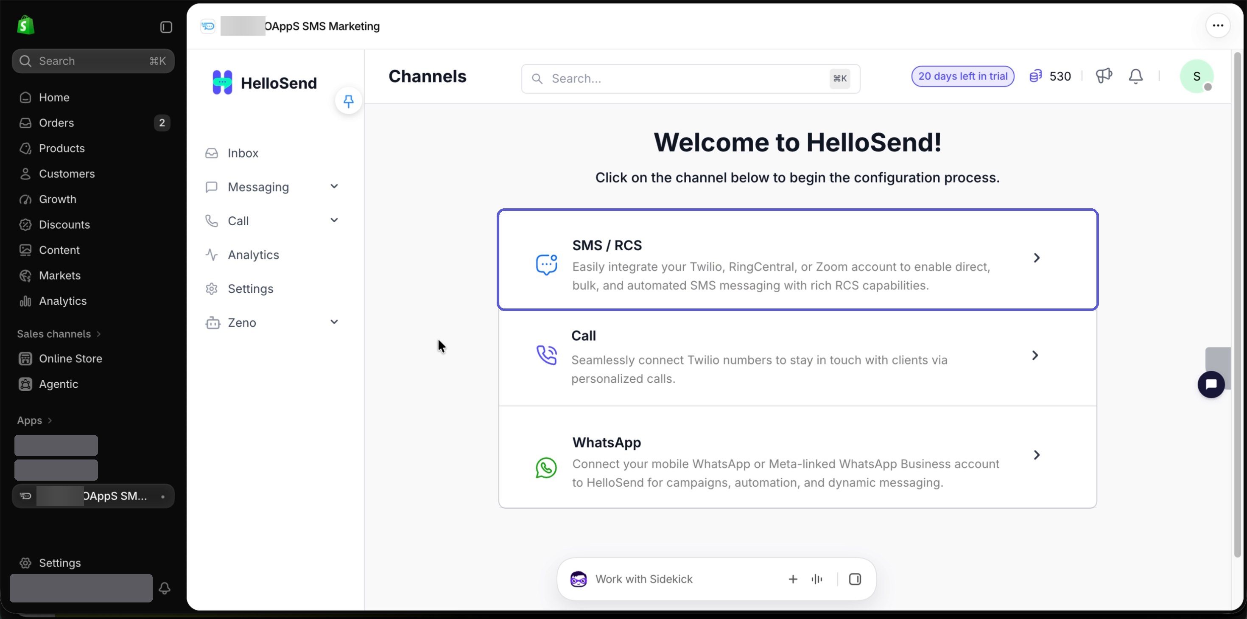Collapse the Shopify sidebar panel icon
The image size is (1247, 619).
(x=166, y=27)
